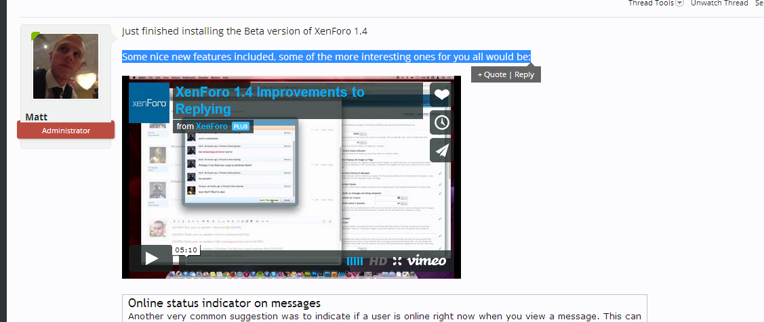The height and width of the screenshot is (322, 764).
Task: Click the Administrator banner
Action: click(x=66, y=131)
